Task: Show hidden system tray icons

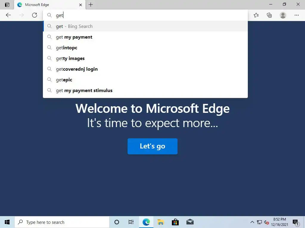Action: [252, 222]
